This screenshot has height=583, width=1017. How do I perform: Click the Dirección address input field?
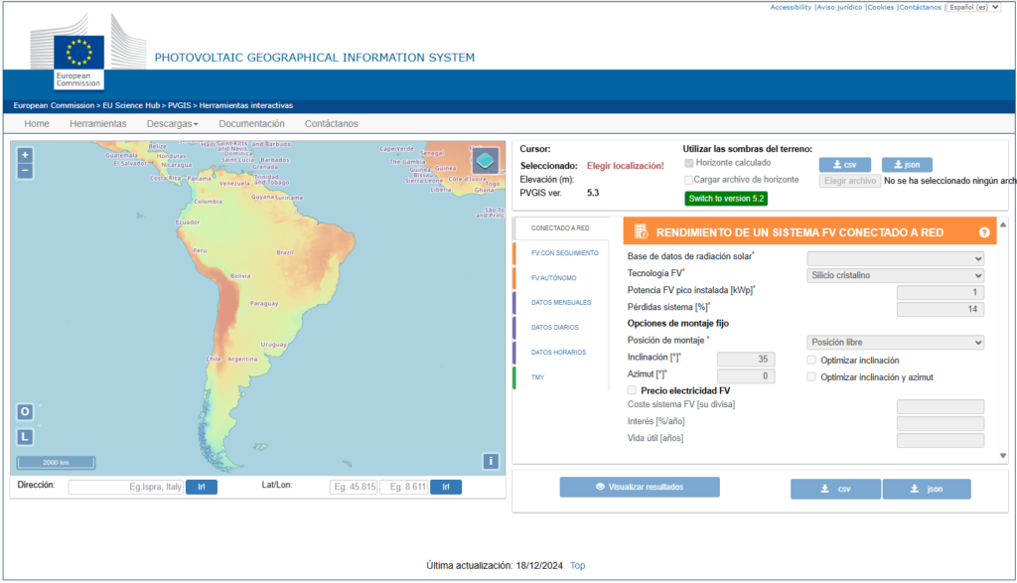pos(126,487)
